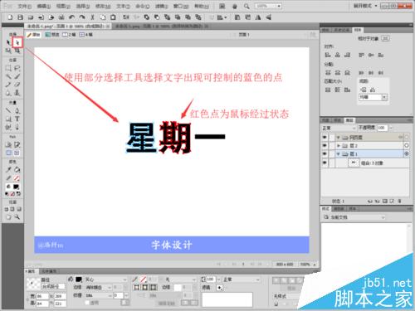Click the 4幅 (4-Up) view button
The width and height of the screenshot is (415, 311).
86,35
